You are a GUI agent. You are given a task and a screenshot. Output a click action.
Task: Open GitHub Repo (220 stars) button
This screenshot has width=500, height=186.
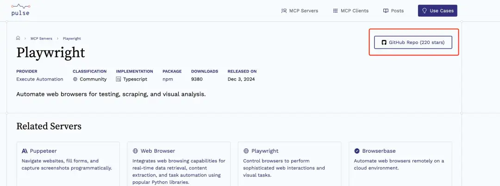413,43
